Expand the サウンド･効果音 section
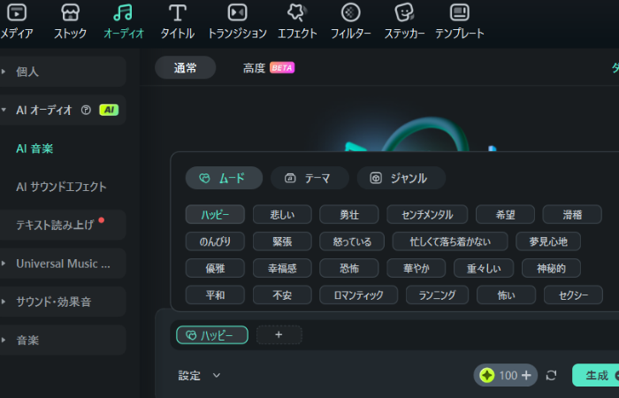Screen dimensions: 619x398 coord(4,302)
